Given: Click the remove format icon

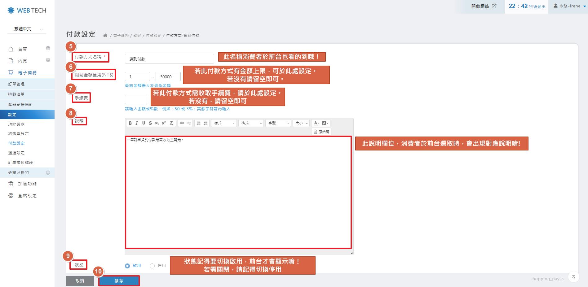Looking at the screenshot, I should coord(172,123).
